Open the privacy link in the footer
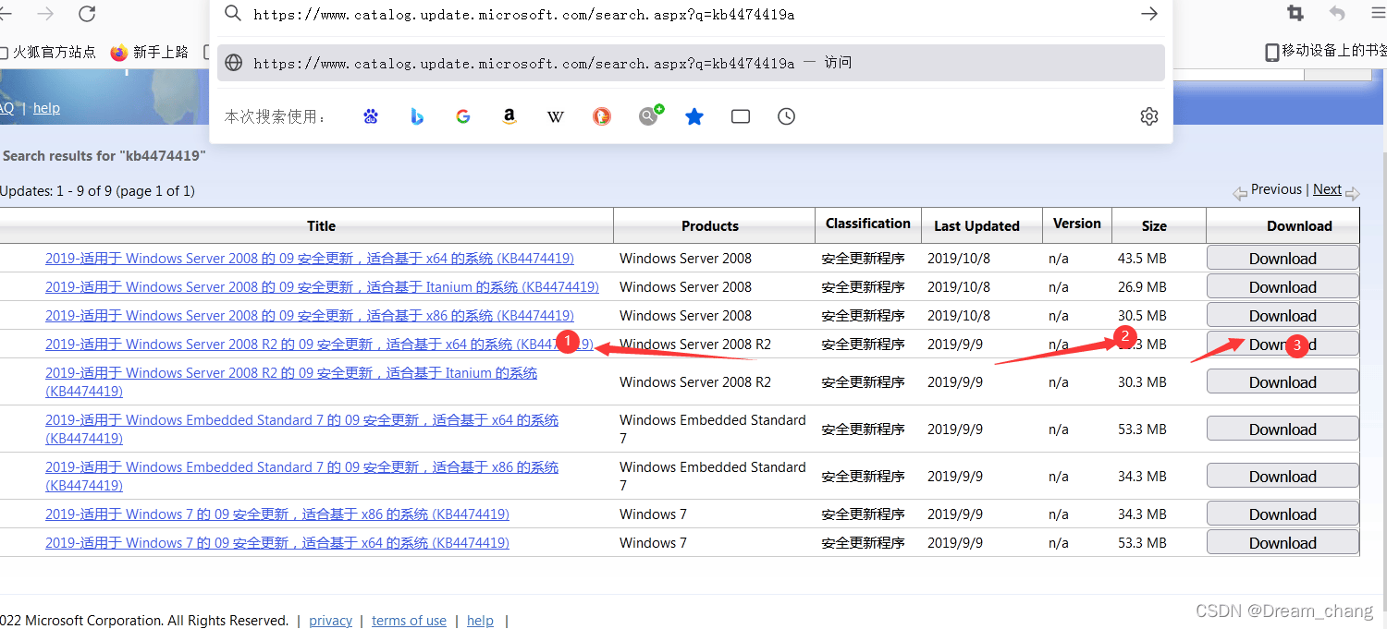This screenshot has width=1387, height=629. pyautogui.click(x=330, y=621)
